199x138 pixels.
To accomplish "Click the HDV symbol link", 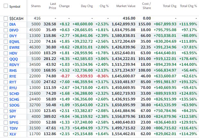I will pyautogui.click(x=14, y=53).
